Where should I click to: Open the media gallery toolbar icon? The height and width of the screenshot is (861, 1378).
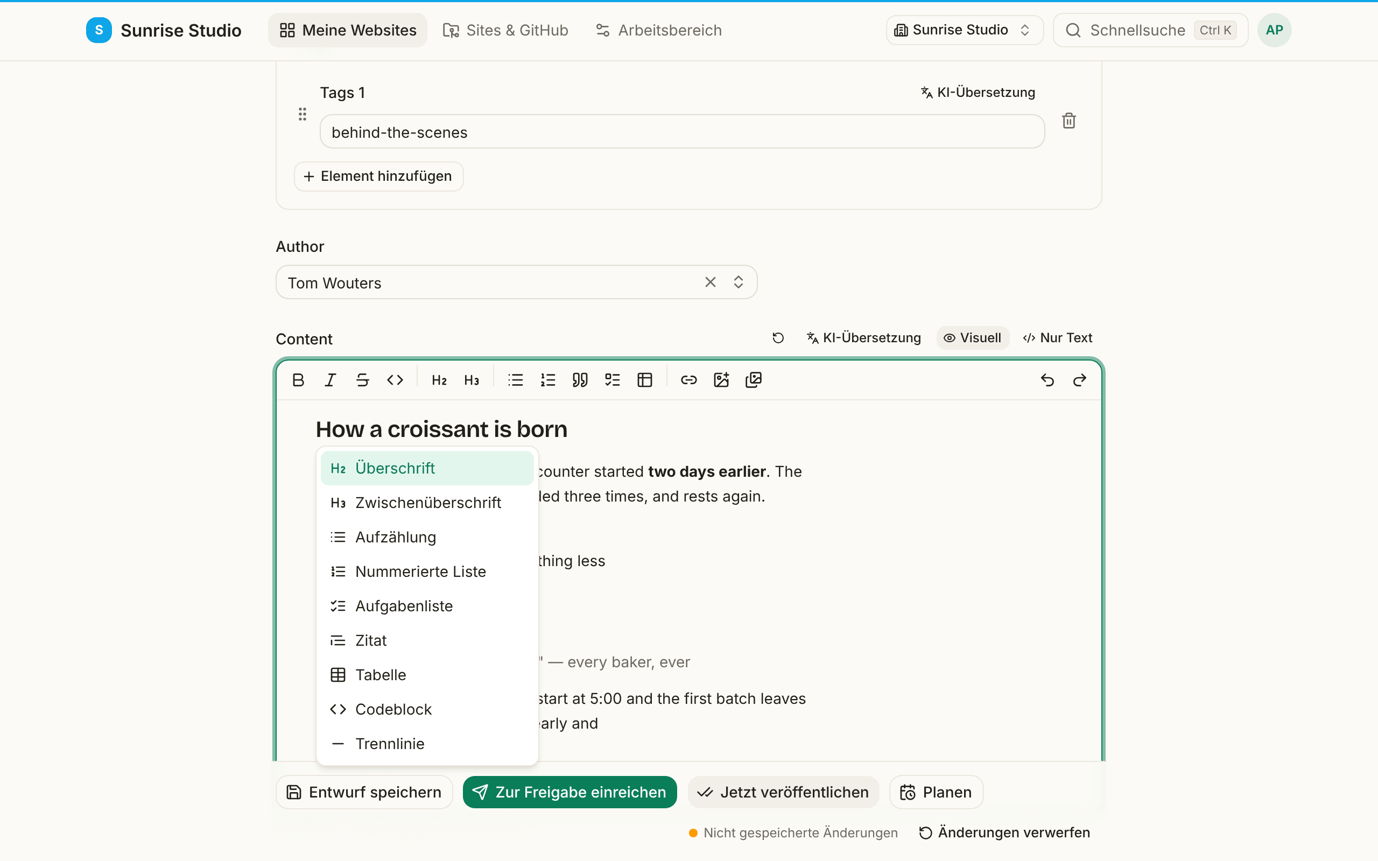click(x=754, y=380)
